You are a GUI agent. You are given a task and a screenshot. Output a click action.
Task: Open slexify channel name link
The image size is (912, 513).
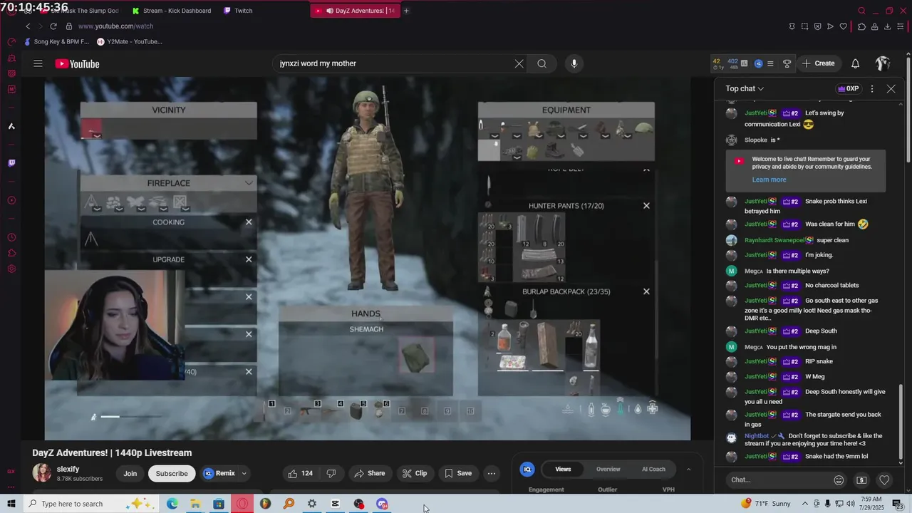tap(68, 469)
